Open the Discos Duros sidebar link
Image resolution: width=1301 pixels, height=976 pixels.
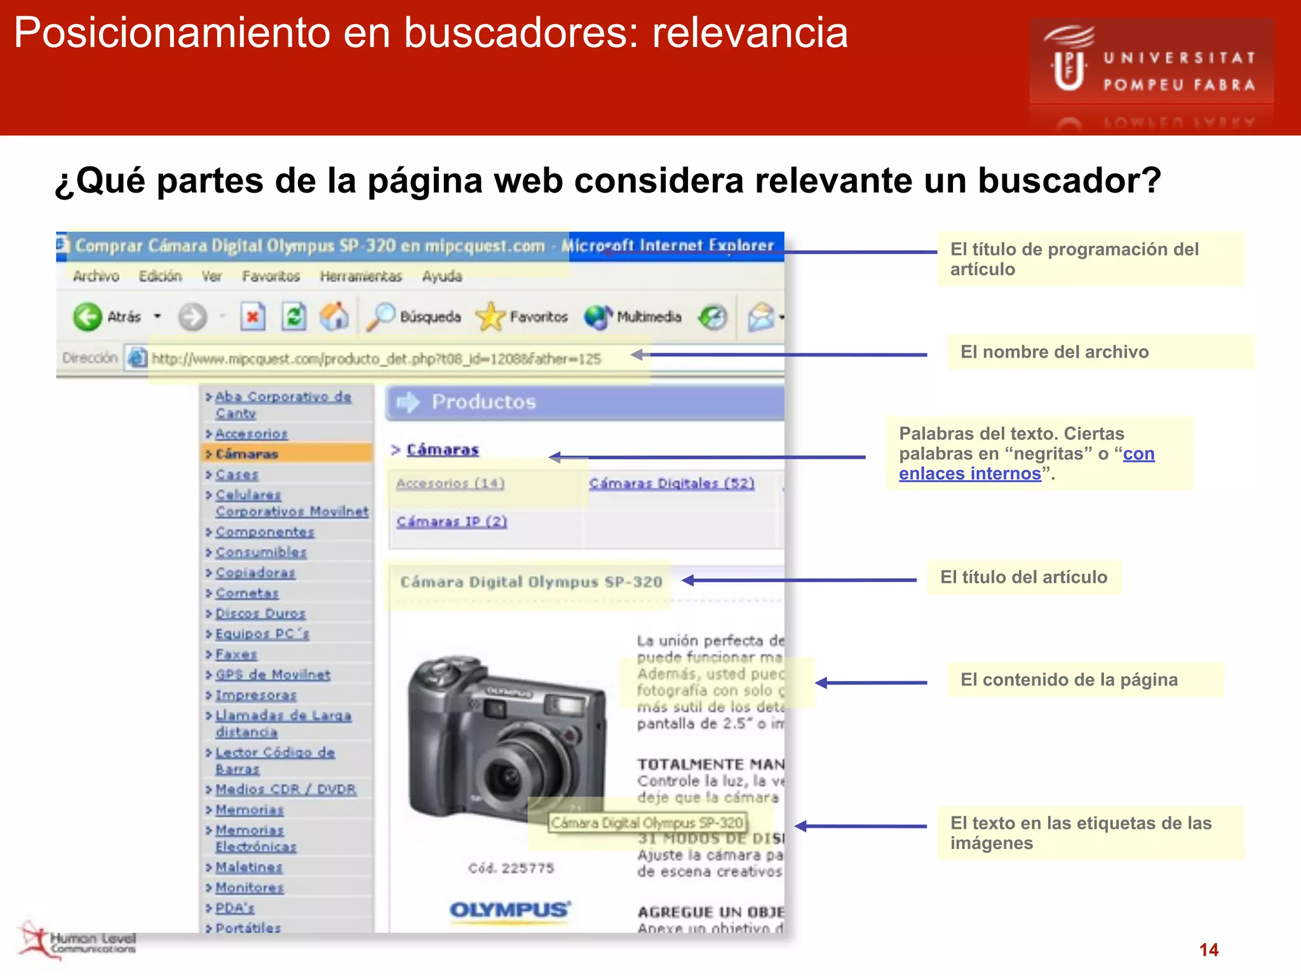[x=260, y=613]
